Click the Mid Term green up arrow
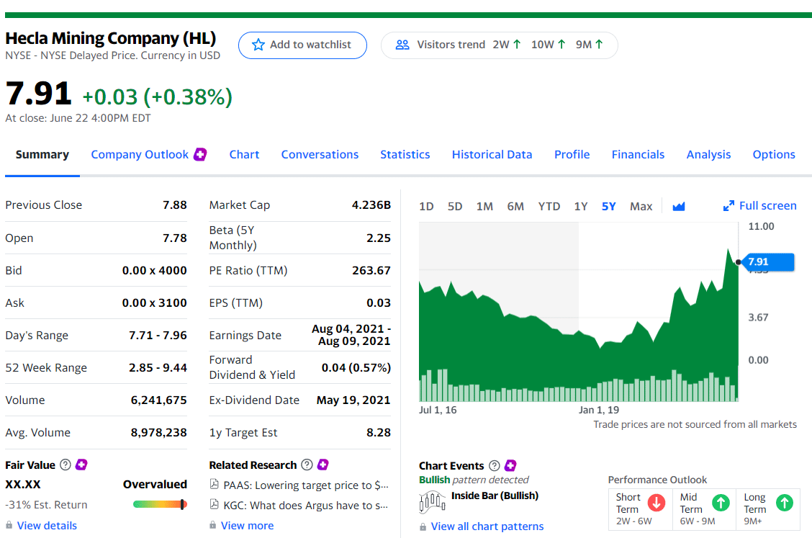The height and width of the screenshot is (538, 812). click(721, 502)
